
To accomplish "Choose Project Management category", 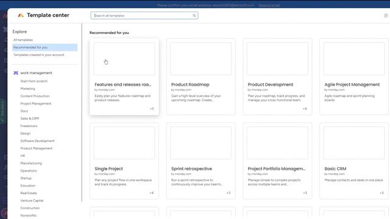I will pyautogui.click(x=36, y=103).
